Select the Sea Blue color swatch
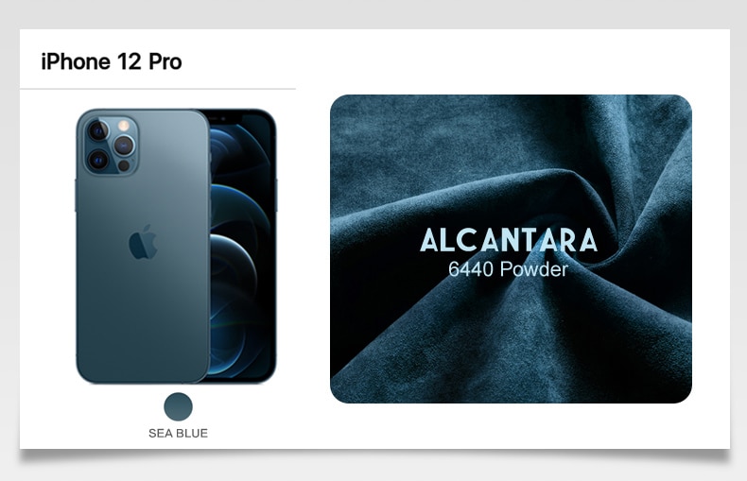This screenshot has height=481, width=747. (178, 406)
